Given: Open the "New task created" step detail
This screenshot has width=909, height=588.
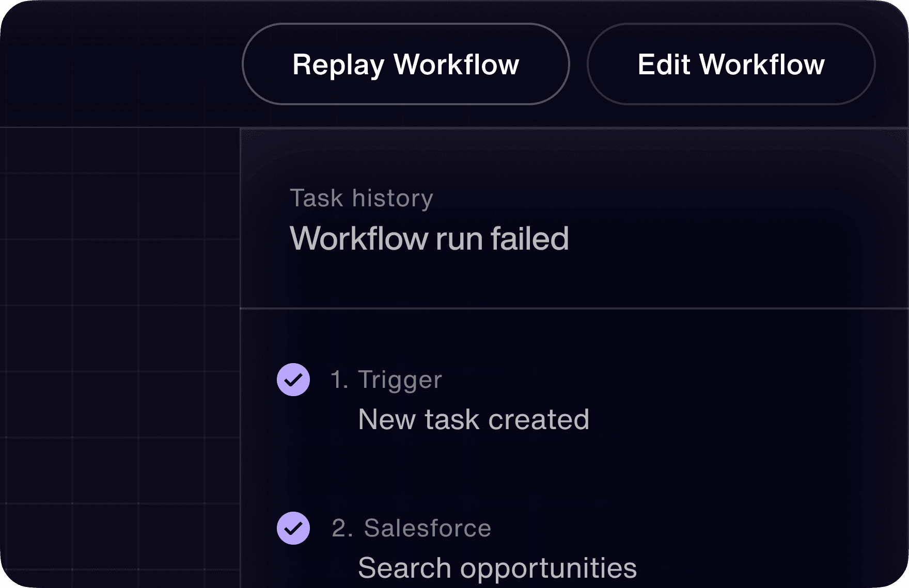Looking at the screenshot, I should click(x=473, y=419).
